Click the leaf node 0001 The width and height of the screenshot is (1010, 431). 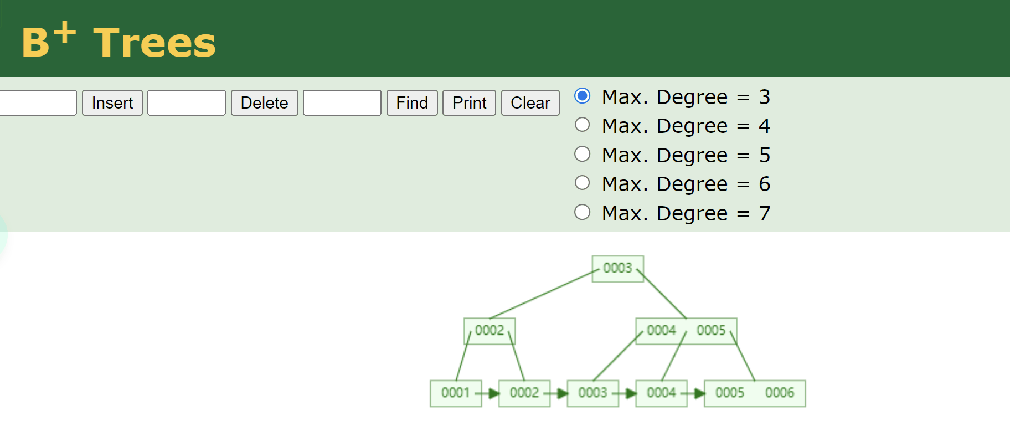pyautogui.click(x=456, y=393)
